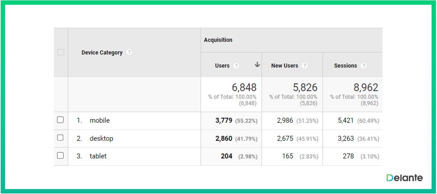Screen dimensions: 437x194
Task: Select the Acquisition group header
Action: 218,40
